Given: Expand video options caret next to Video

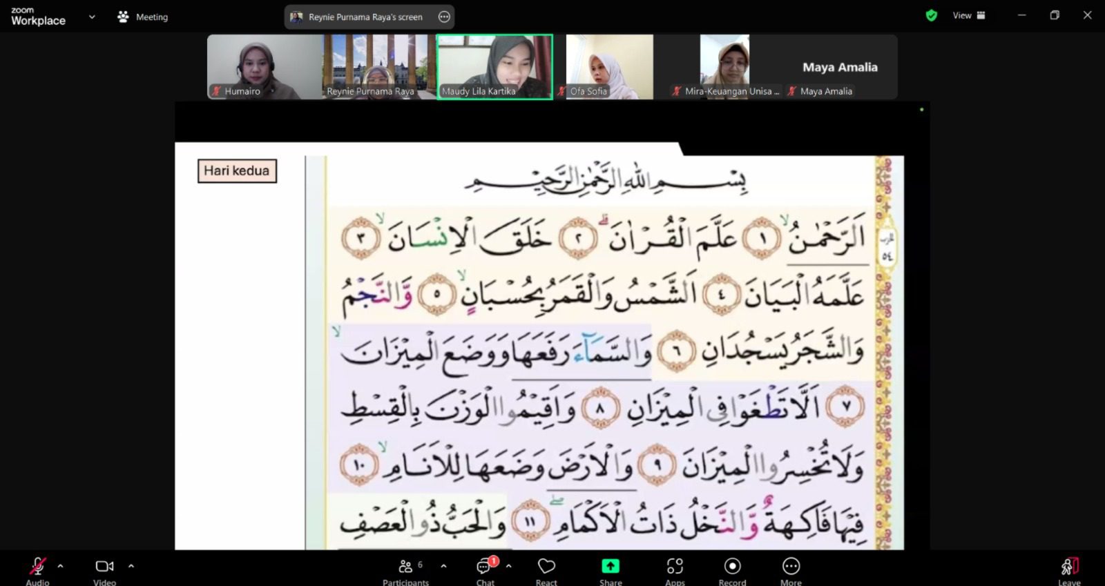Looking at the screenshot, I should (x=131, y=566).
